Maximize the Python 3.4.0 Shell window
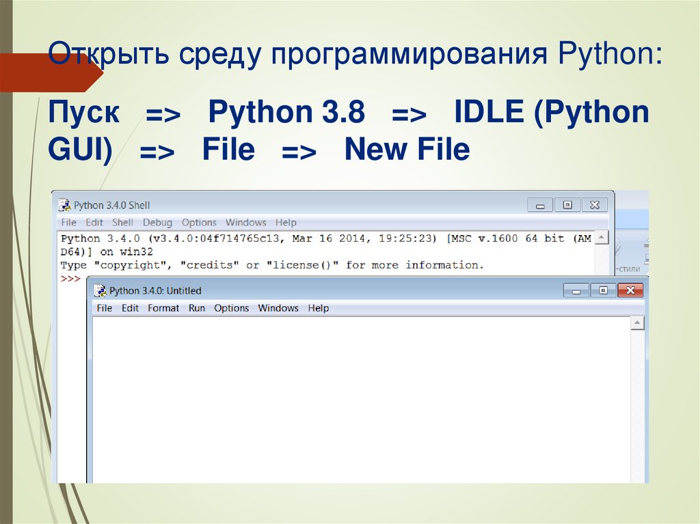Image resolution: width=700 pixels, height=524 pixels. click(x=567, y=205)
